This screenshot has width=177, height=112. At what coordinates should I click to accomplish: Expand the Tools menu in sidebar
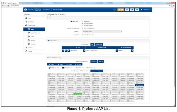pos(29,51)
